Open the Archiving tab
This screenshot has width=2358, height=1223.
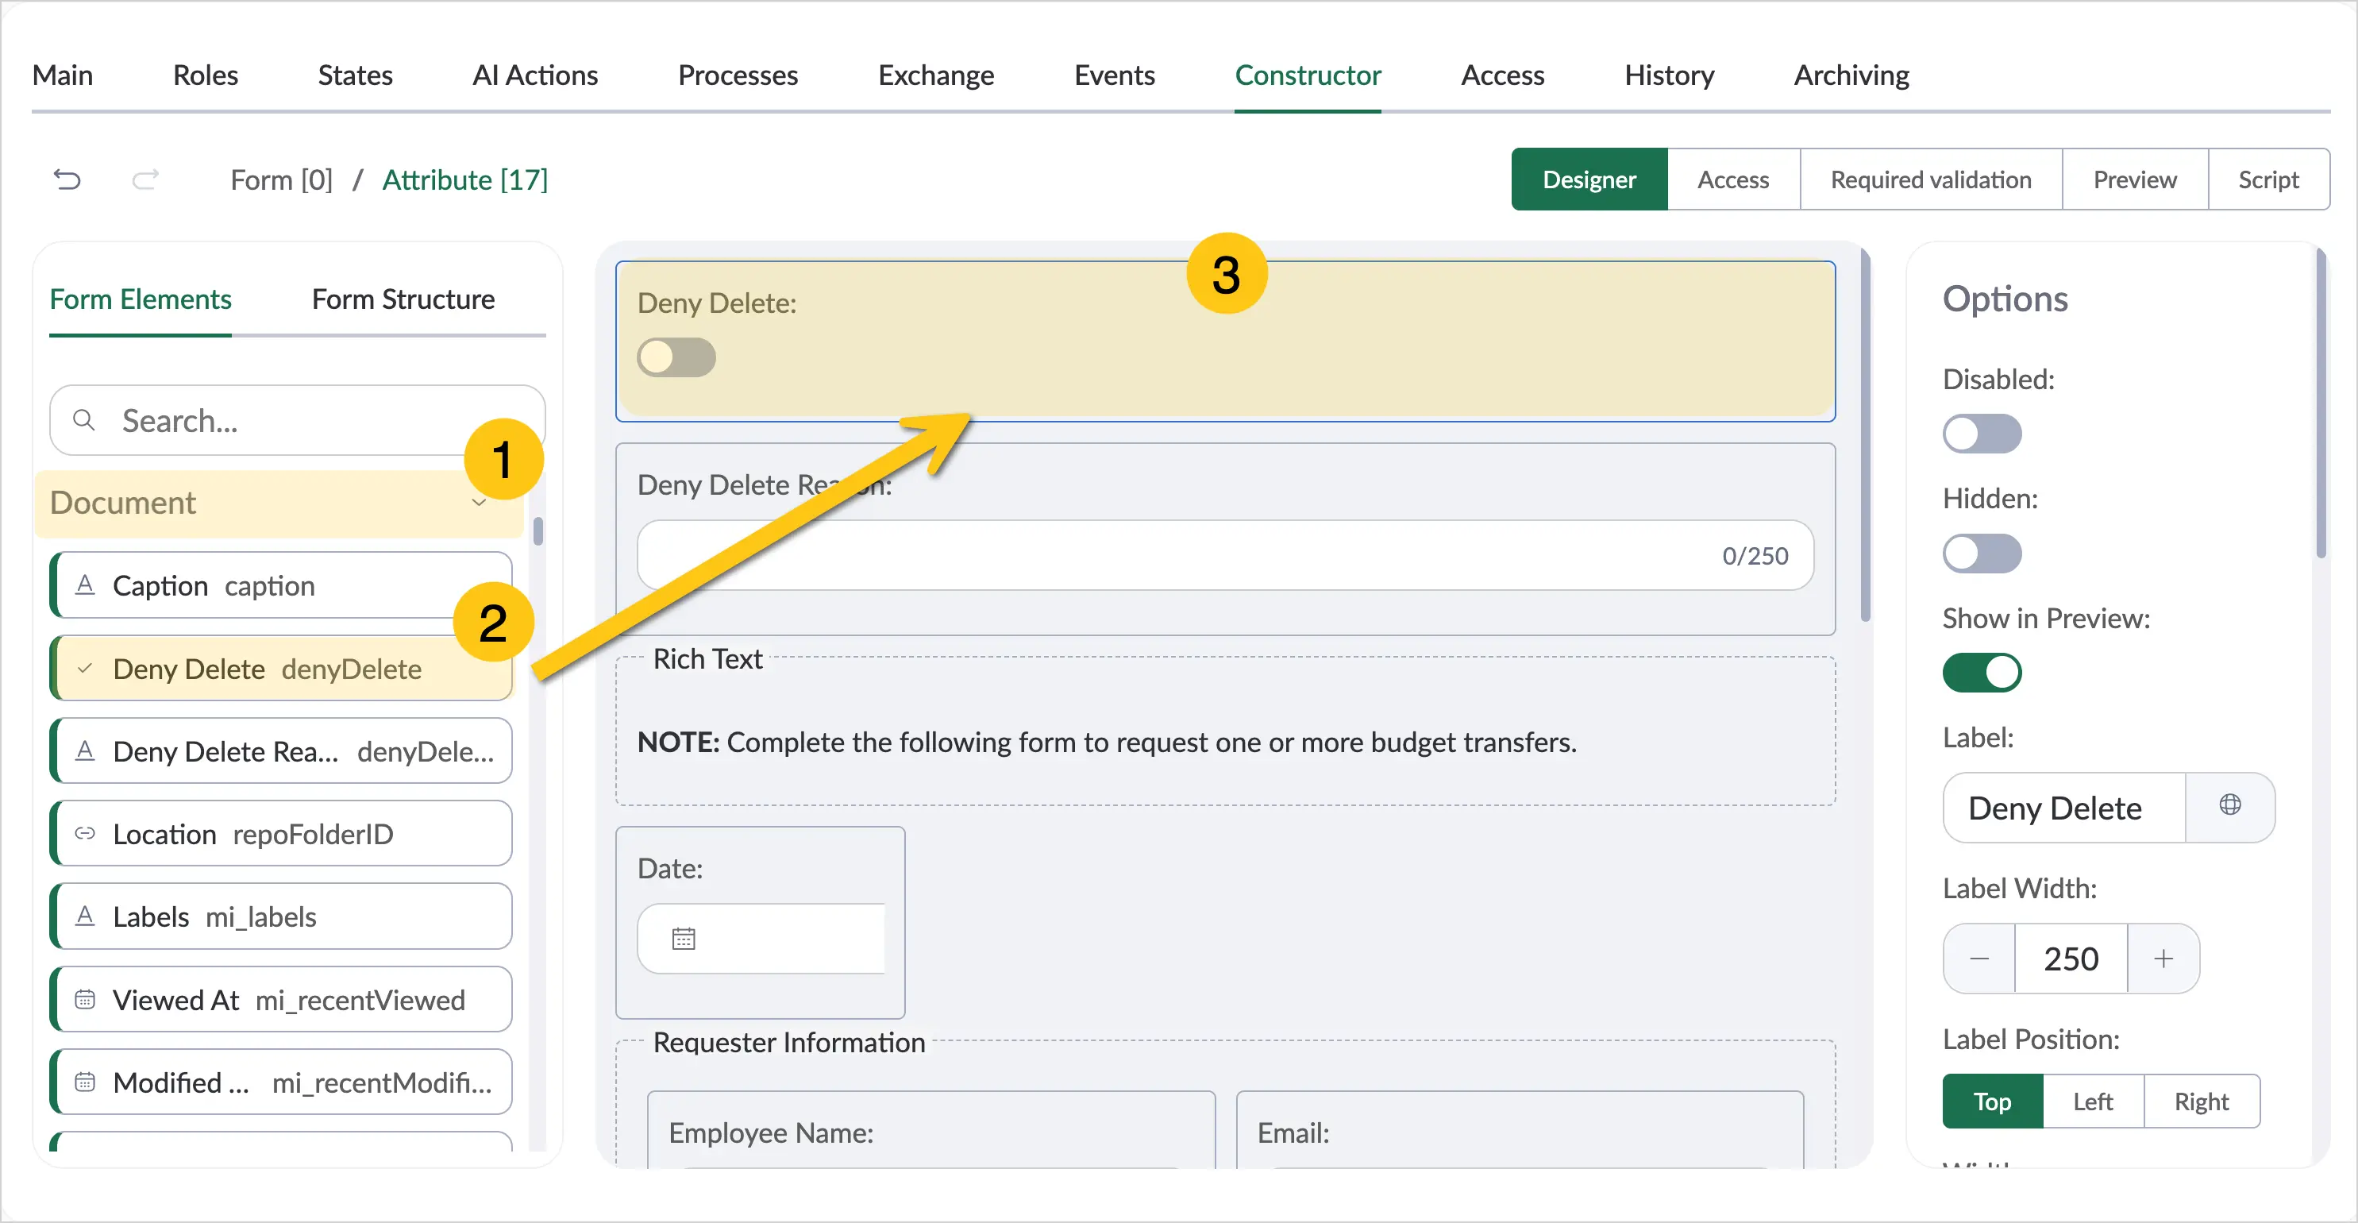1851,75
